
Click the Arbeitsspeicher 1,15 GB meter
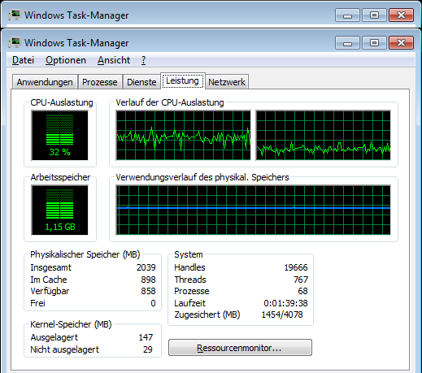coord(59,210)
